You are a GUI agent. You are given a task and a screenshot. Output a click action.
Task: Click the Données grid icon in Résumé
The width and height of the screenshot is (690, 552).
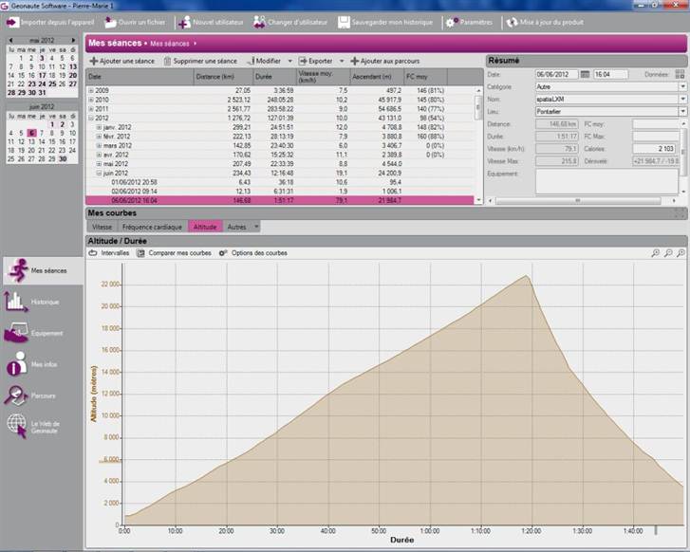pos(680,74)
